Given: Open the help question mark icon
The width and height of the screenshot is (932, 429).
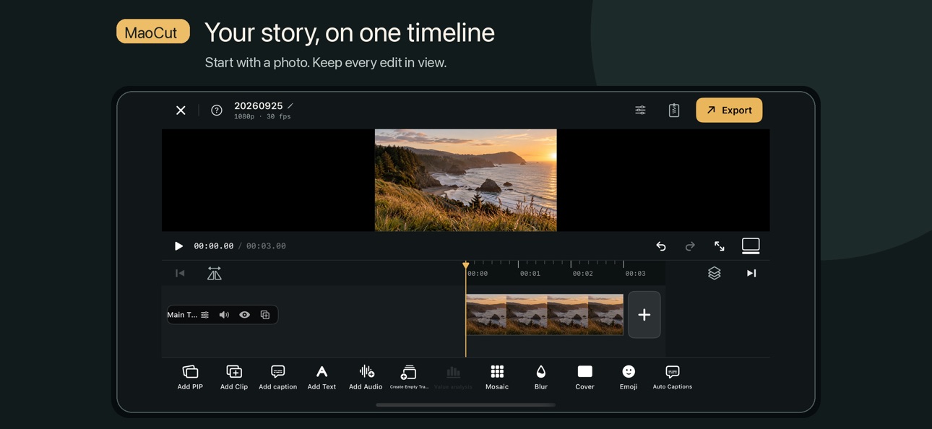Looking at the screenshot, I should tap(217, 110).
